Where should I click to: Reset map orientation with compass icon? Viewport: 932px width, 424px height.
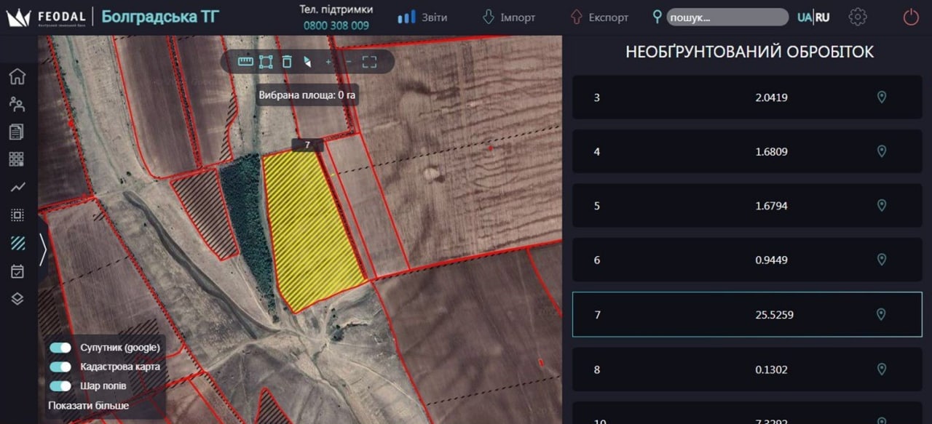307,62
